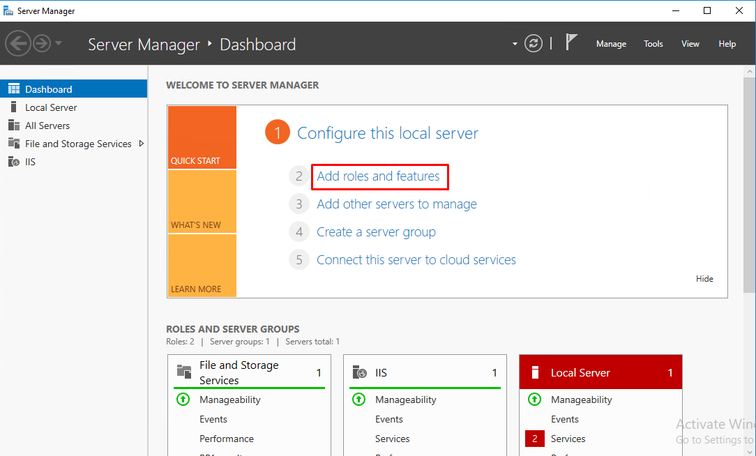Image resolution: width=756 pixels, height=456 pixels.
Task: Expand File and Storage Services arrow
Action: 142,144
